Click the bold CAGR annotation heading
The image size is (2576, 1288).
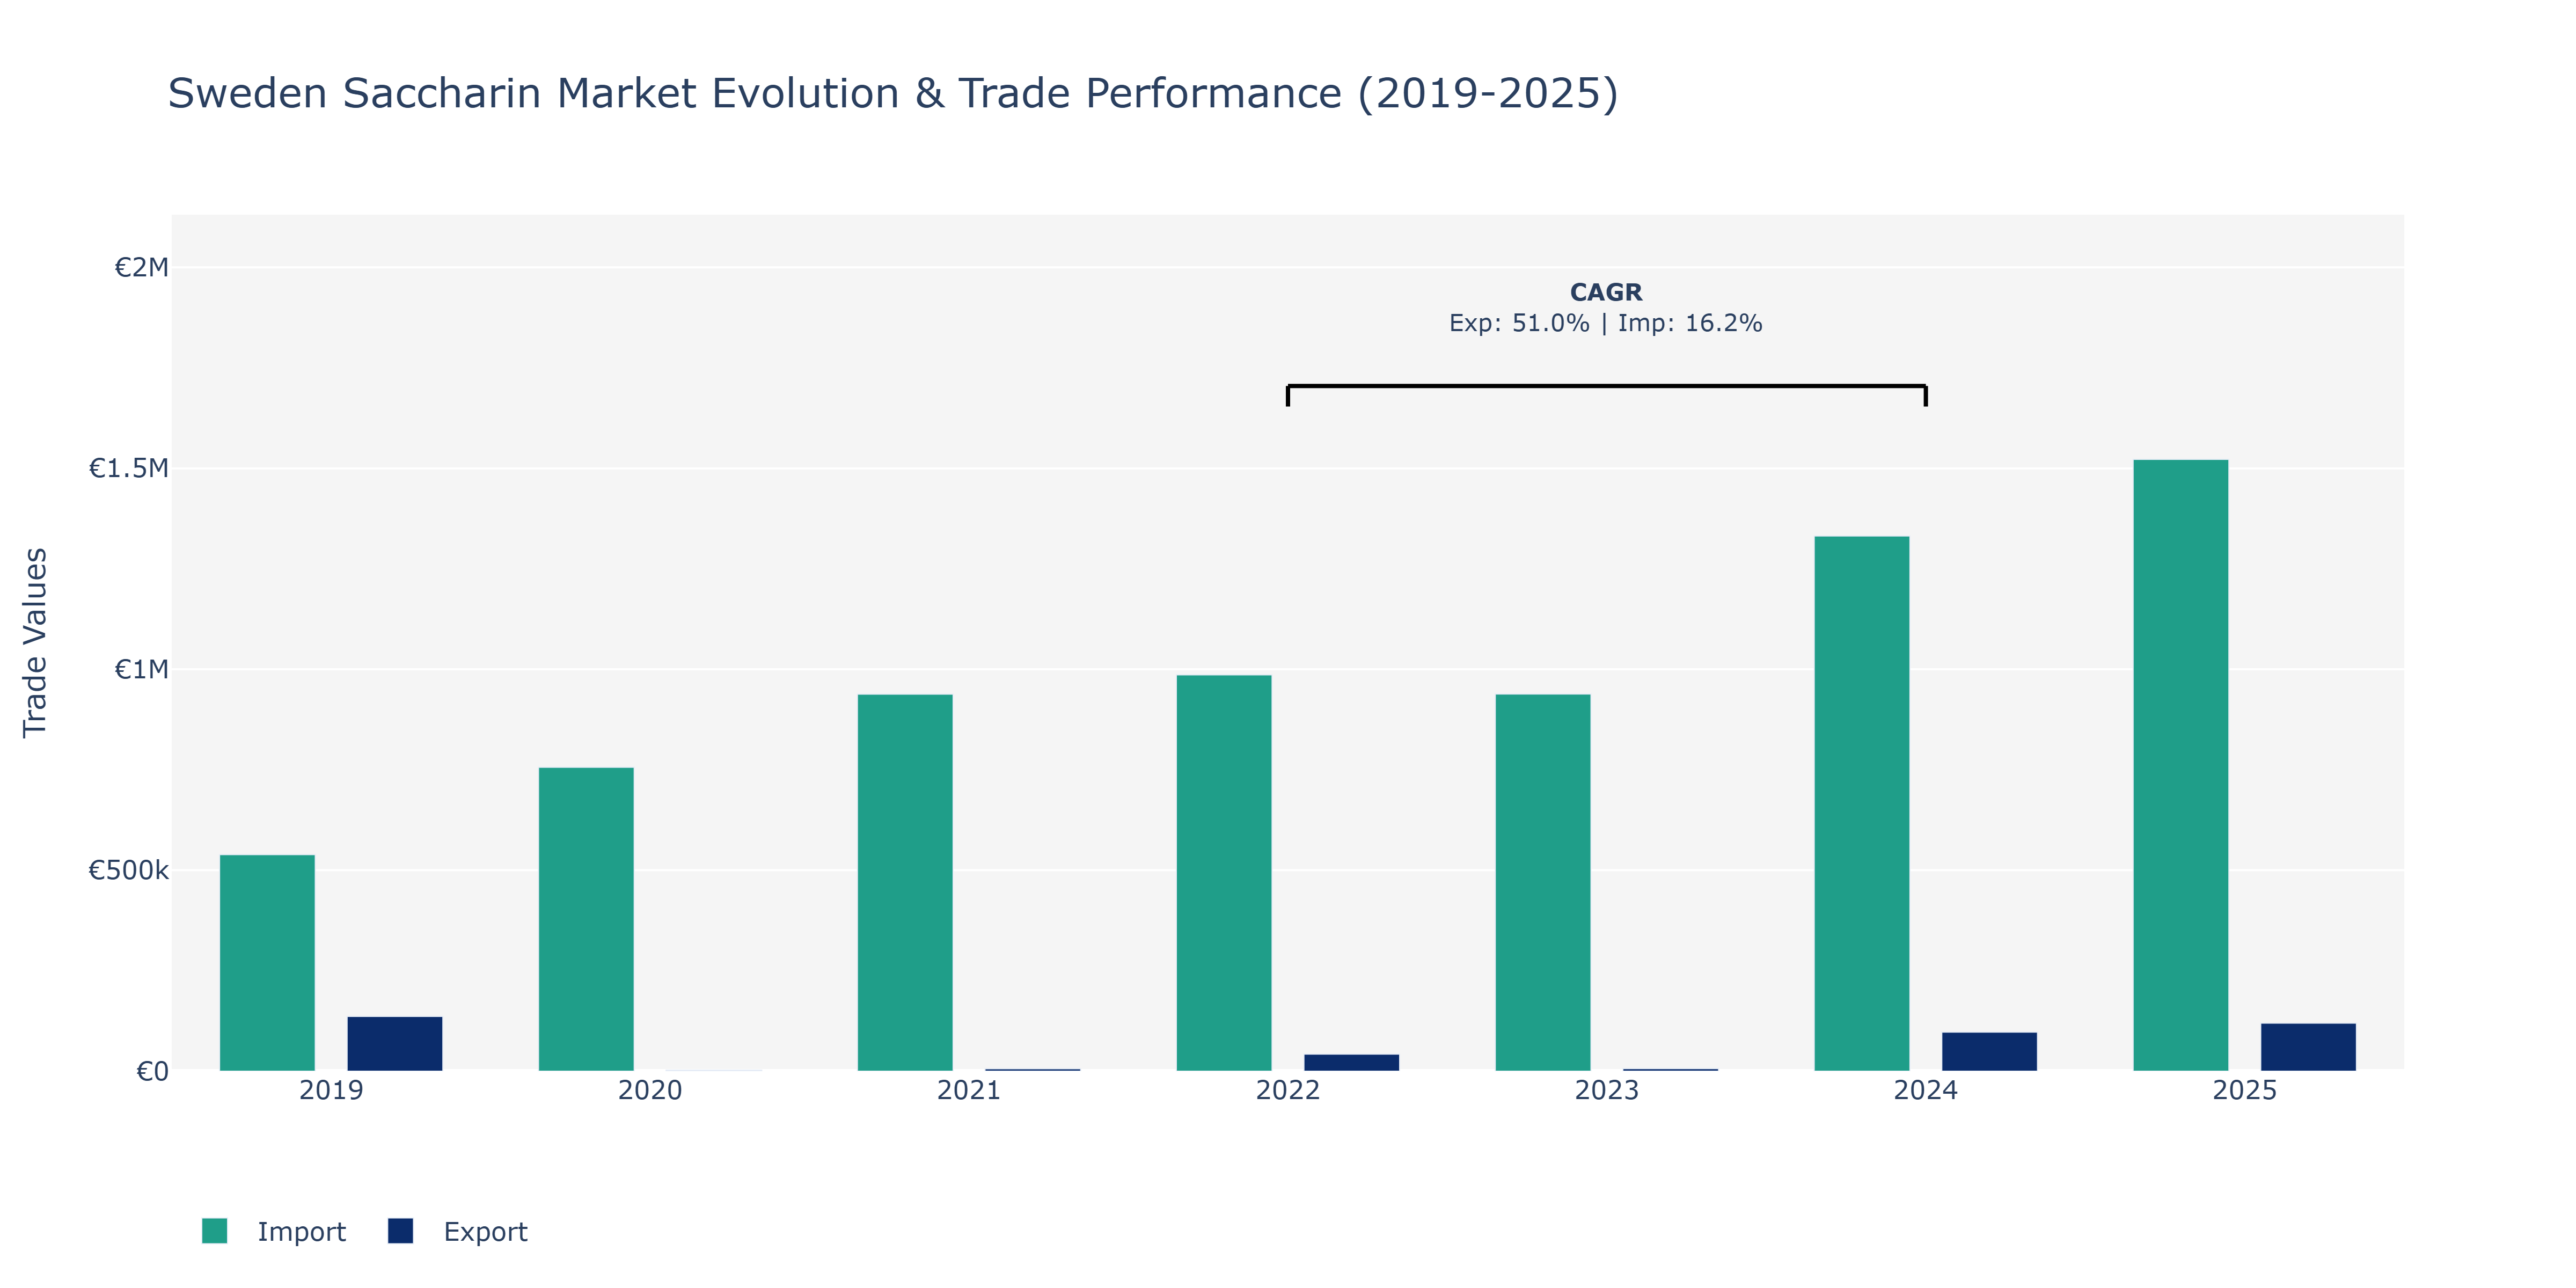[x=1606, y=292]
